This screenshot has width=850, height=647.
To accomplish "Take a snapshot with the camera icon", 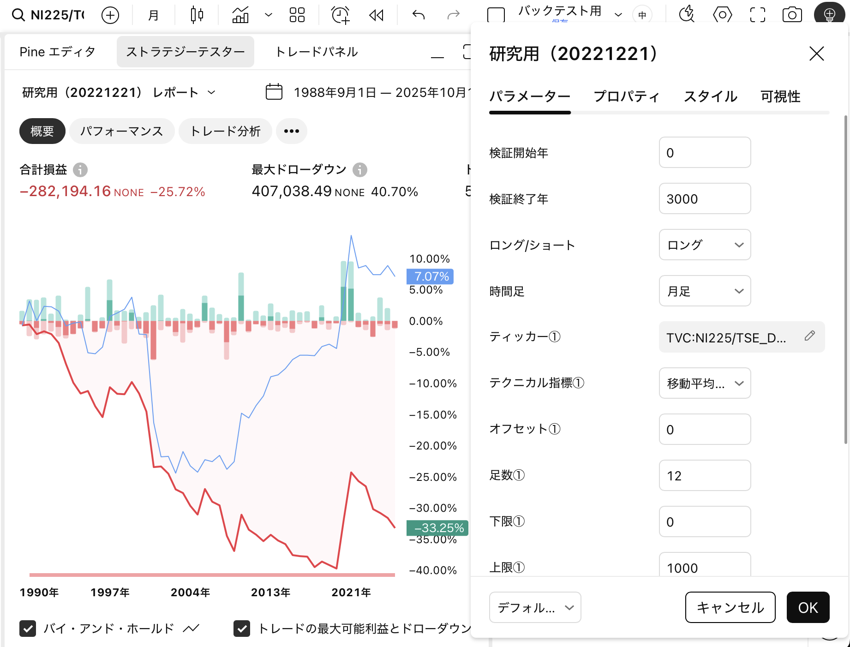I will [792, 15].
